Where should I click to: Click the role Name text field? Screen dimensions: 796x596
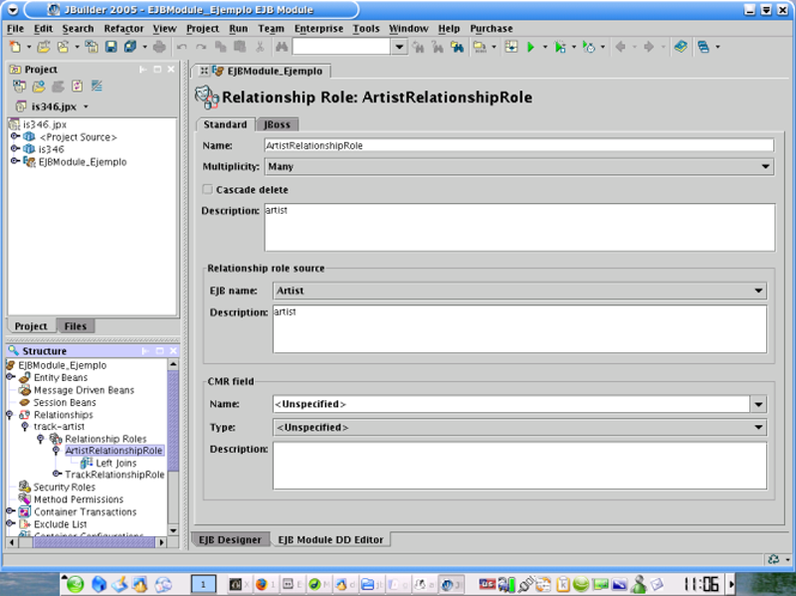tap(517, 145)
